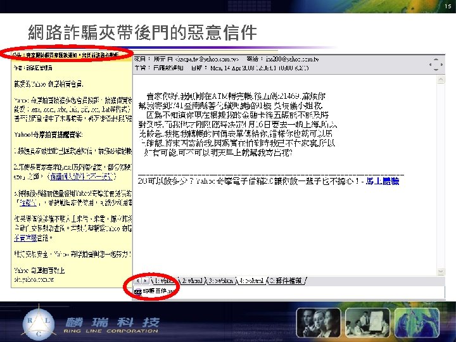Click the scrollbar down arrow of the email body

pos(441,272)
